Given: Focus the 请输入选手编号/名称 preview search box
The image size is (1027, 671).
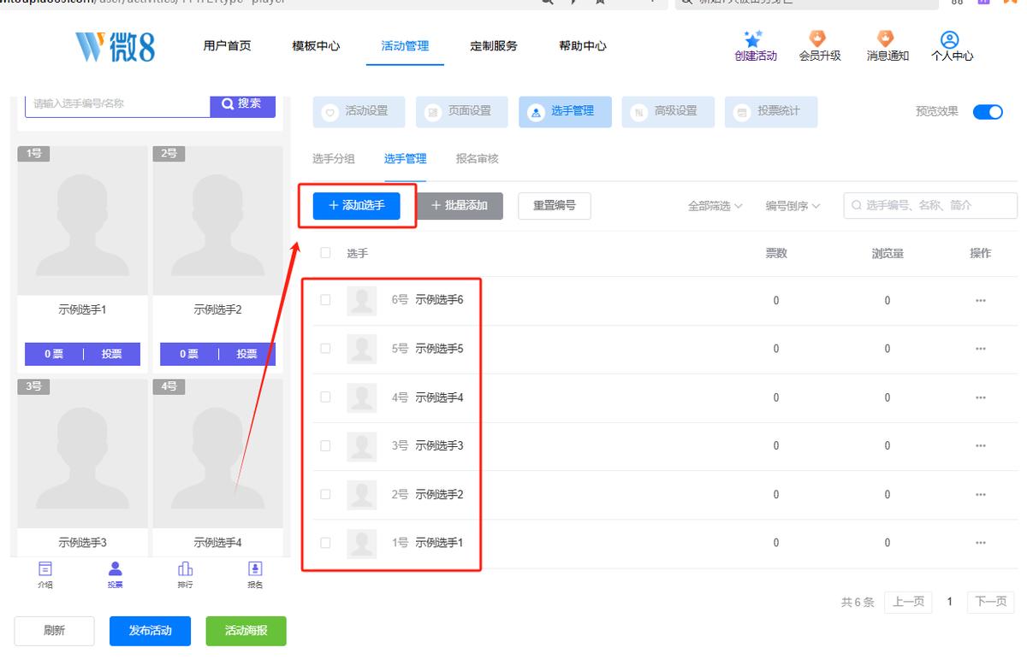Looking at the screenshot, I should tap(118, 104).
